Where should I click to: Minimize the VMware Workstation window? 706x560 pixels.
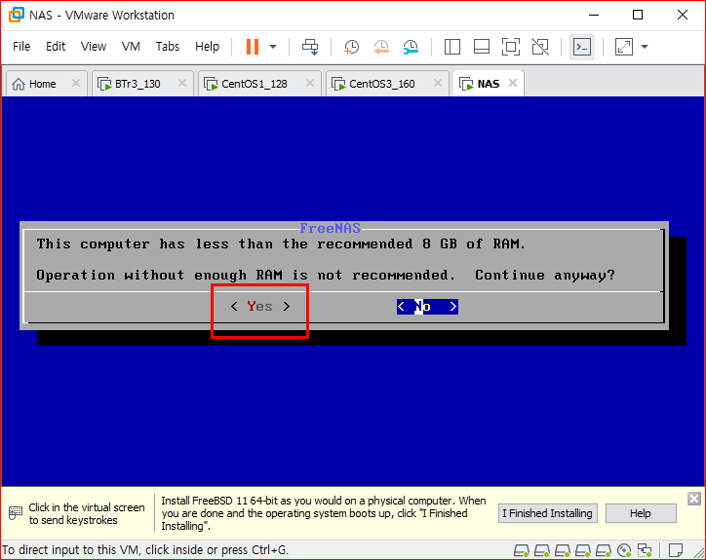pyautogui.click(x=594, y=15)
